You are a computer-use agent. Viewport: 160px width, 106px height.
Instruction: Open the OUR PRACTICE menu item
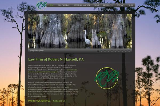pos(64,5)
